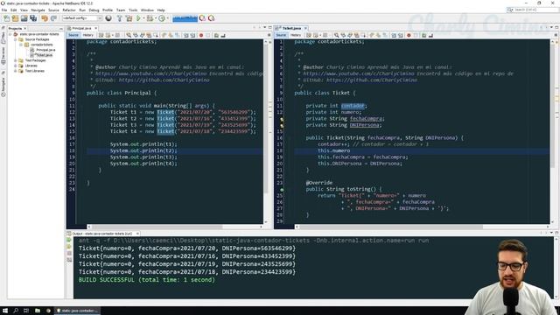Open the Services side tab on left edge
The height and width of the screenshot is (315, 560).
click(x=3, y=55)
